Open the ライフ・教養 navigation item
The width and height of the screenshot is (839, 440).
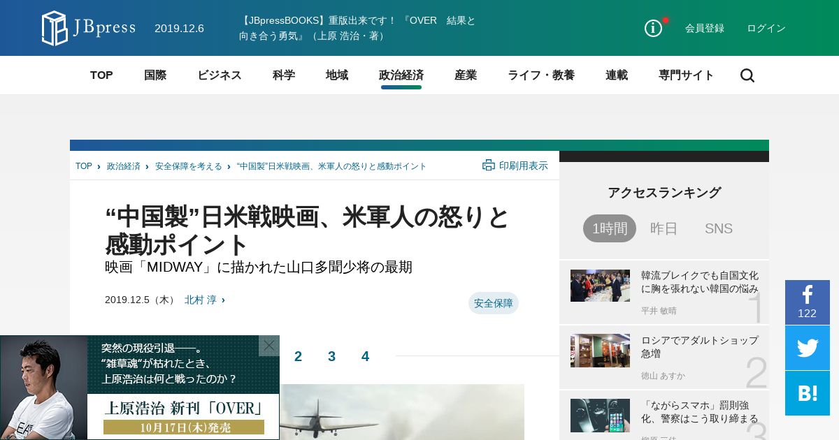click(x=541, y=75)
